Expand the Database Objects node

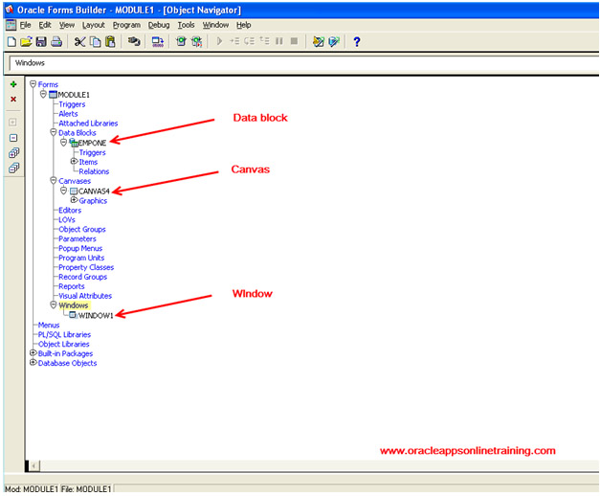pyautogui.click(x=33, y=362)
